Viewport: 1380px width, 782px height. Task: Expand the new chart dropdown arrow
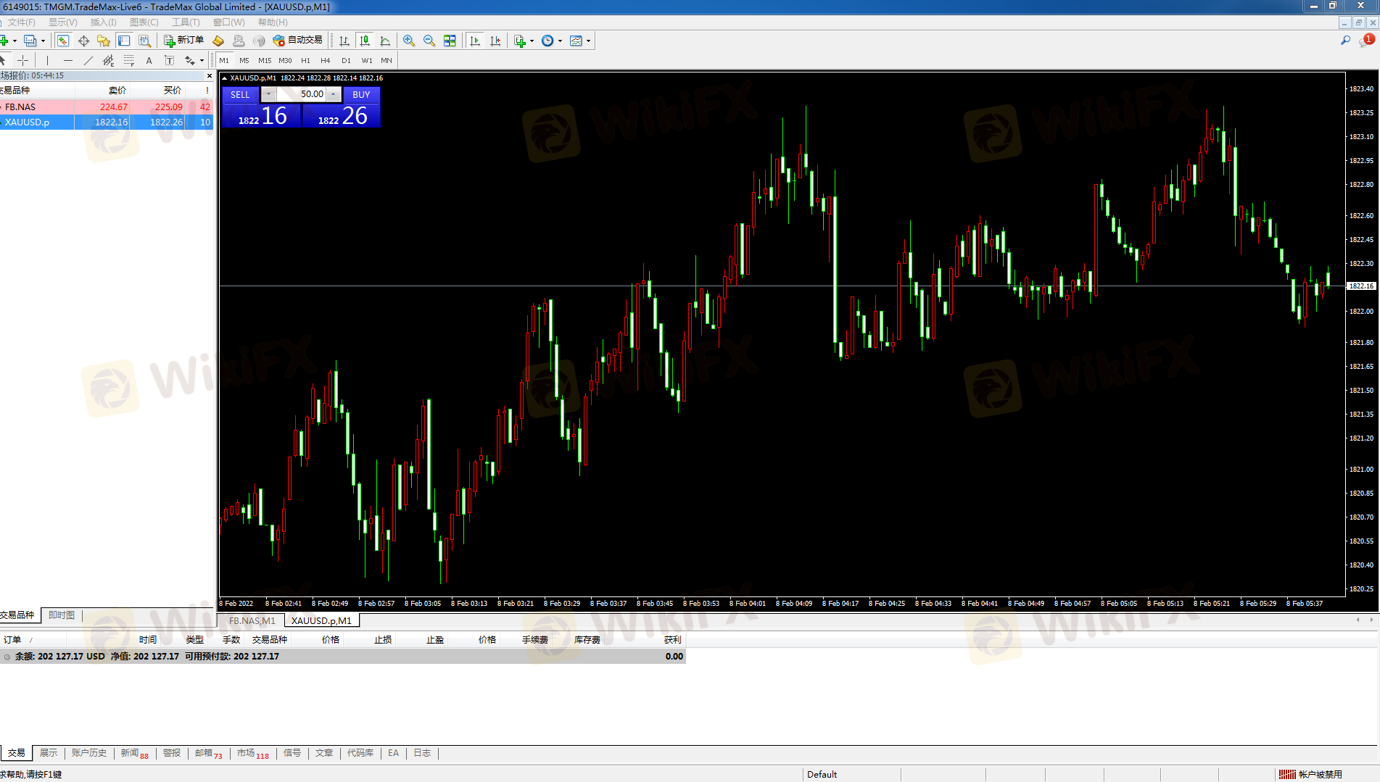pos(15,41)
